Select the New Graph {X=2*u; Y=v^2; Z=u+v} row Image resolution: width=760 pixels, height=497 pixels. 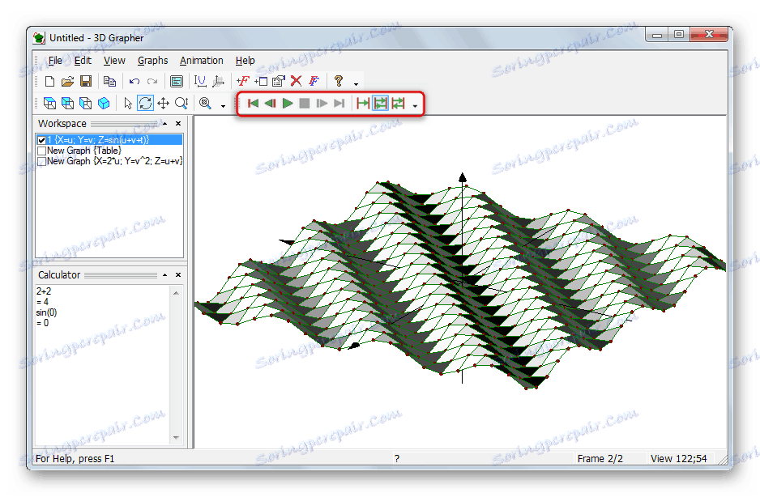tap(114, 161)
